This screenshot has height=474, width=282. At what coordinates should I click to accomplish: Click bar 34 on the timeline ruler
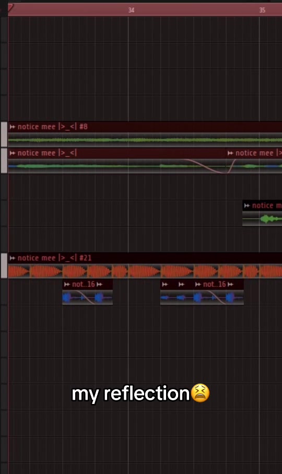pos(131,10)
